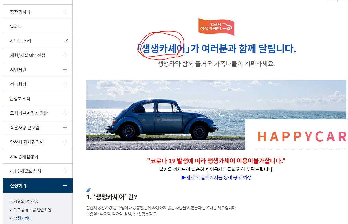The image size is (348, 224).
Task: Open the underlined 생생카셰어 sublink
Action: pyautogui.click(x=23, y=218)
